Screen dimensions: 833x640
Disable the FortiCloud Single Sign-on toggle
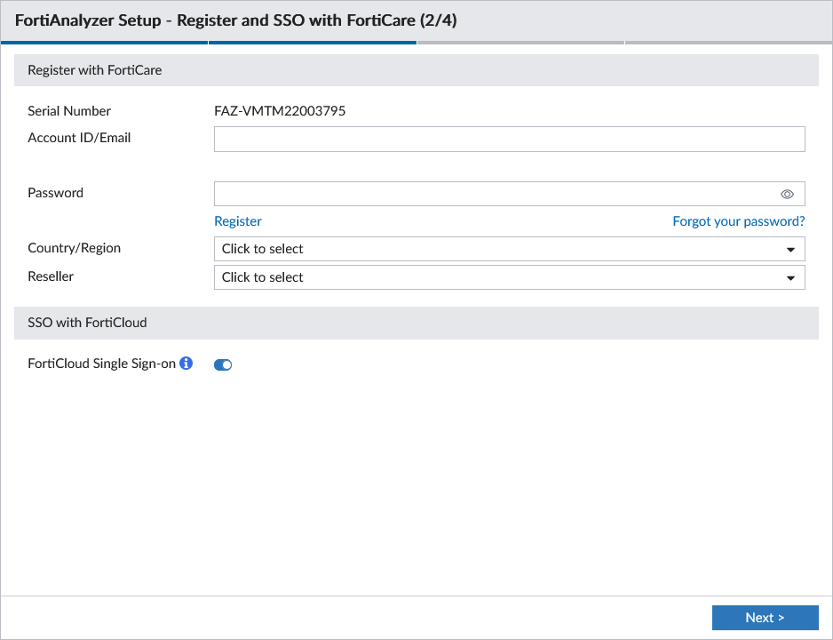point(223,364)
